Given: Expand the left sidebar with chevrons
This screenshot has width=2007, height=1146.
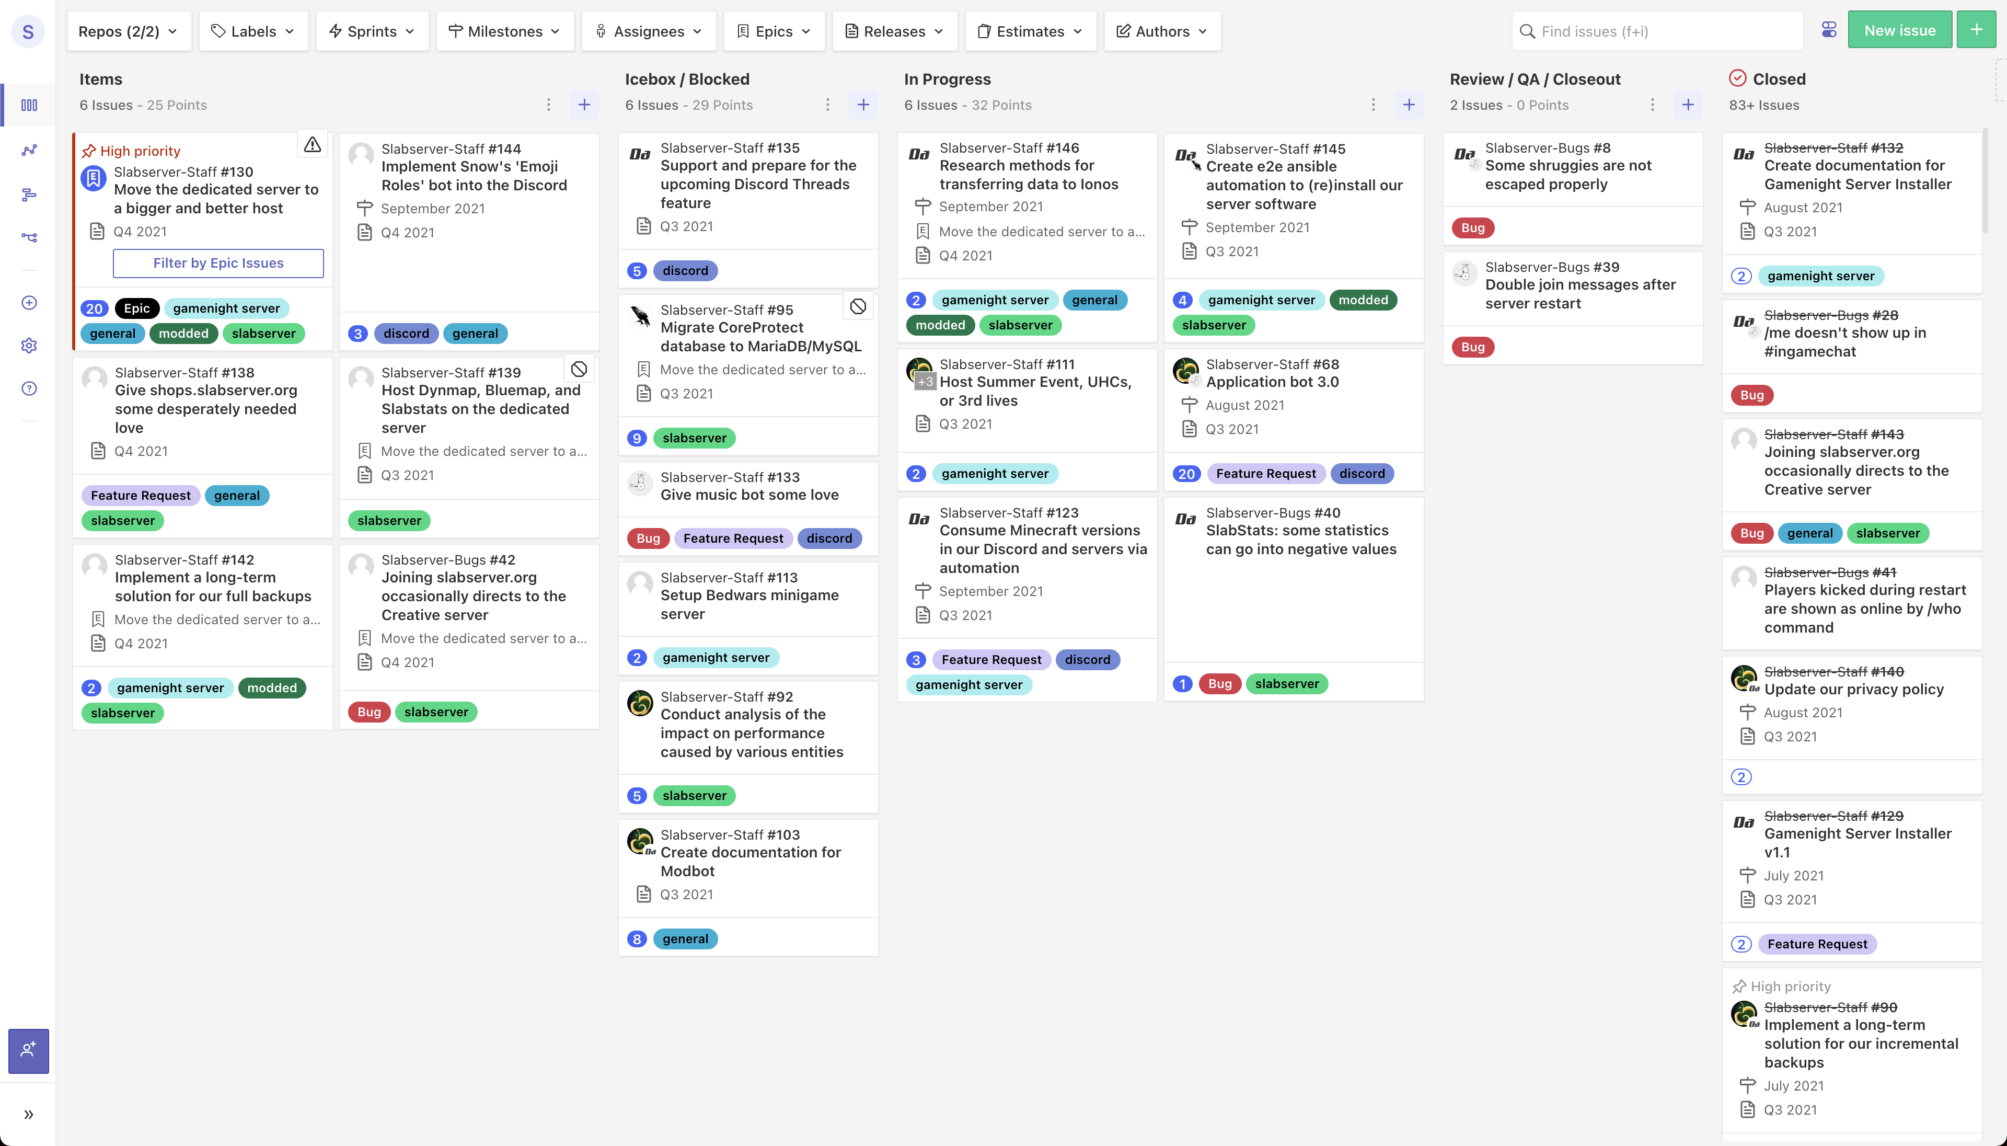Looking at the screenshot, I should click(x=28, y=1114).
